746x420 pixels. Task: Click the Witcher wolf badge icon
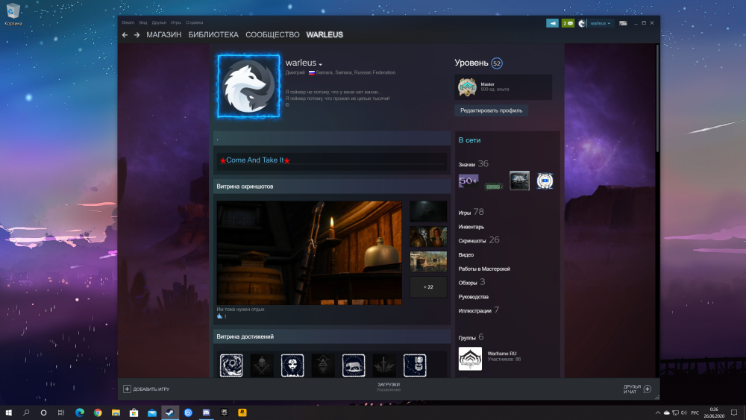519,181
